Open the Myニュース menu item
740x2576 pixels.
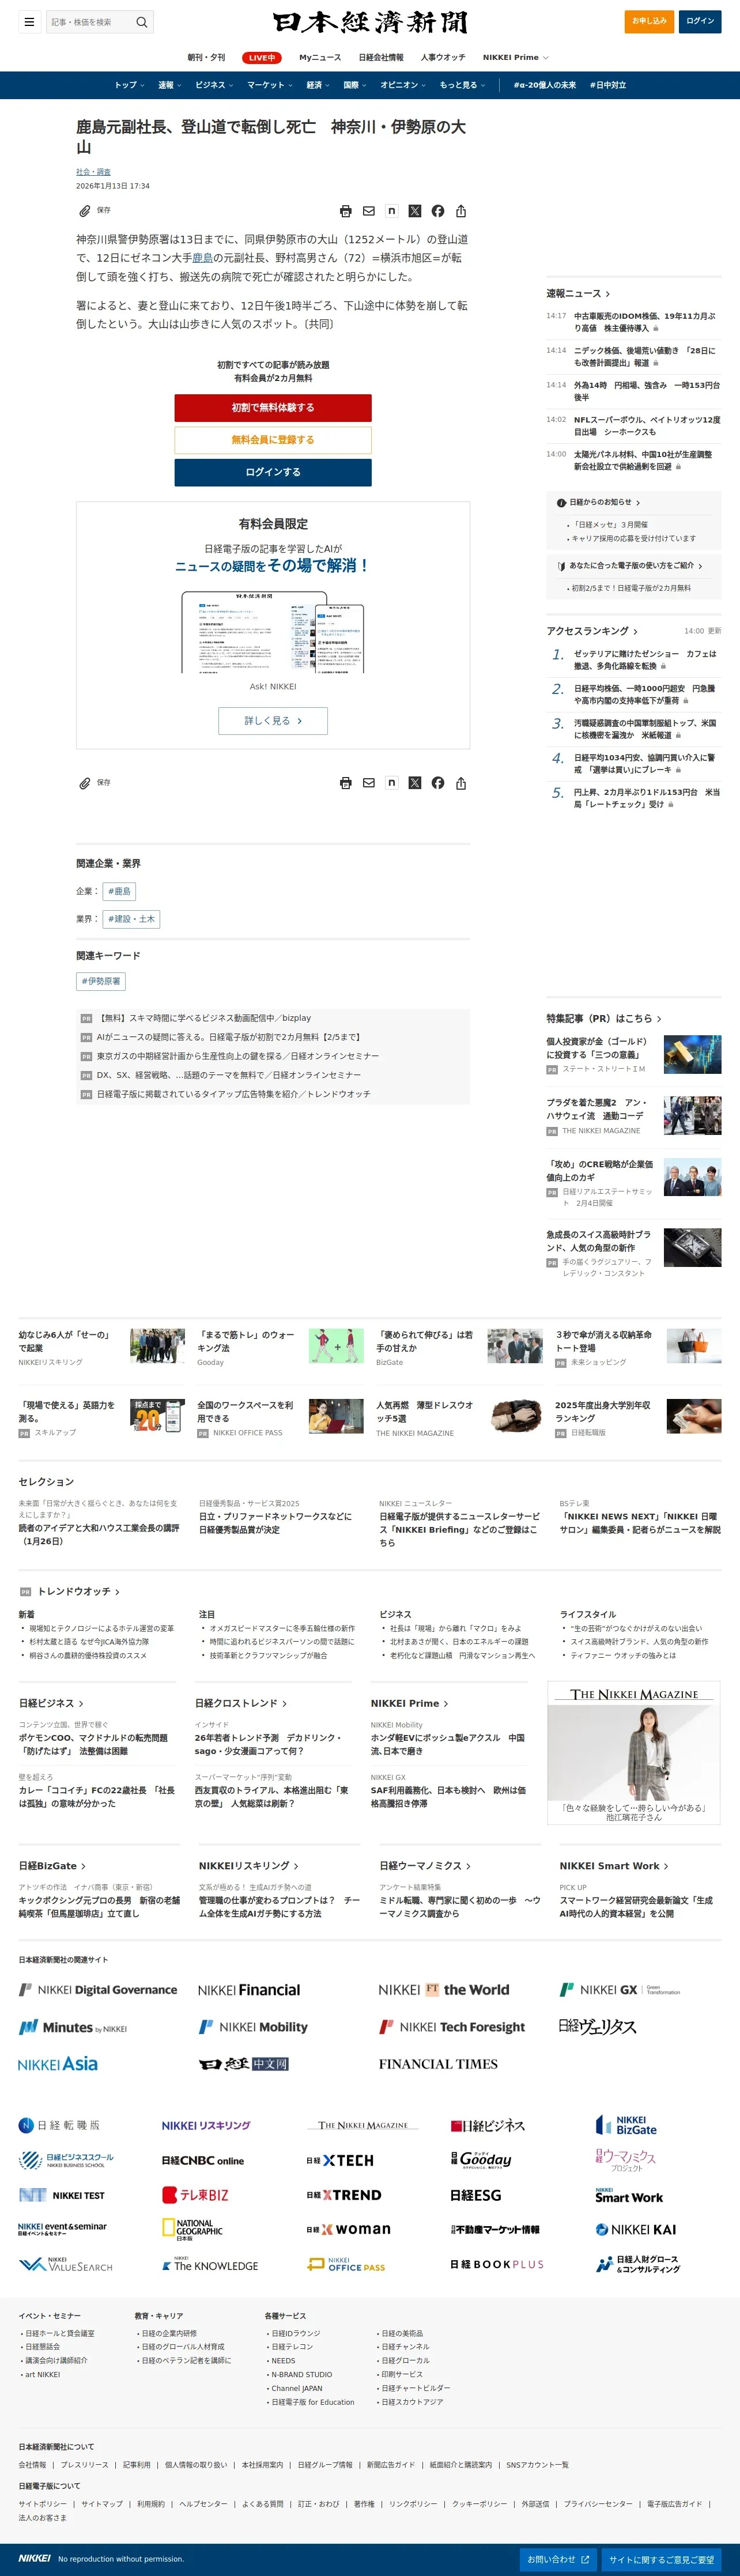pyautogui.click(x=320, y=57)
